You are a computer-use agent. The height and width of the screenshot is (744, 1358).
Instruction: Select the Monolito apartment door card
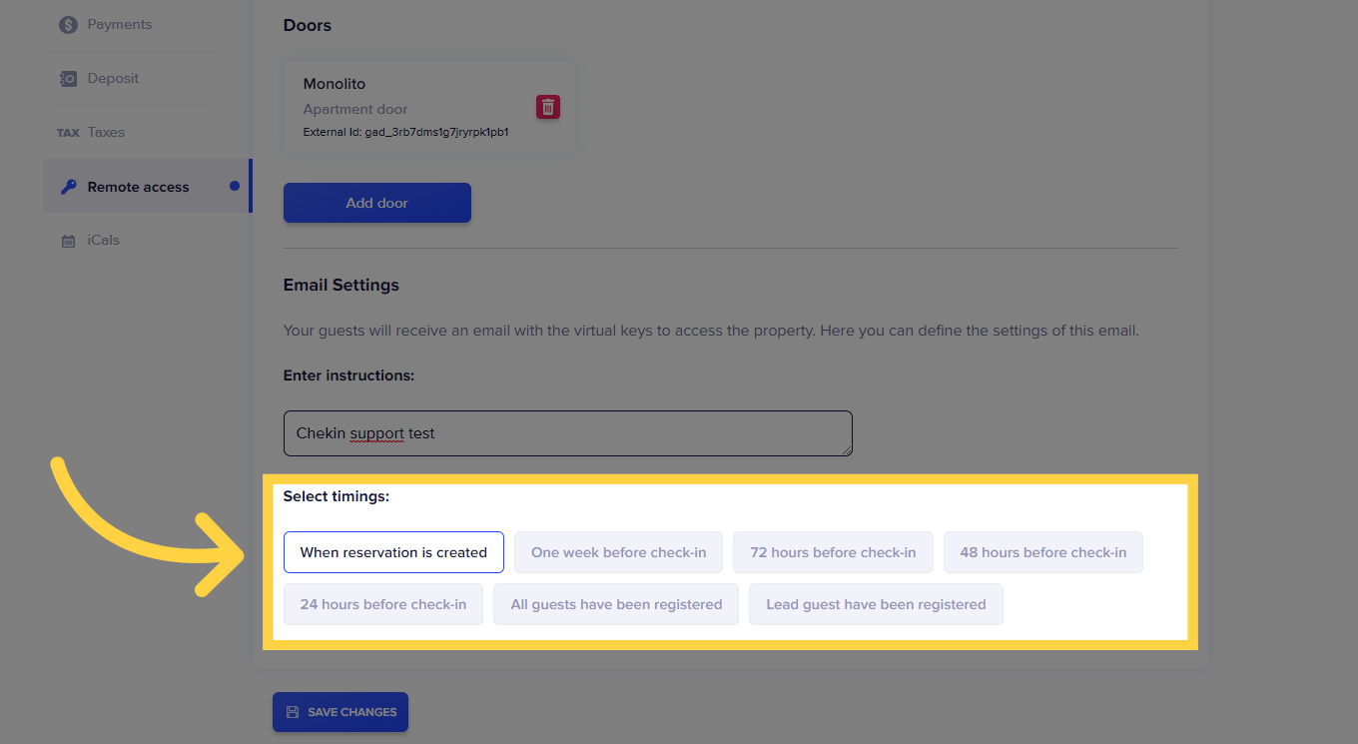pyautogui.click(x=409, y=107)
